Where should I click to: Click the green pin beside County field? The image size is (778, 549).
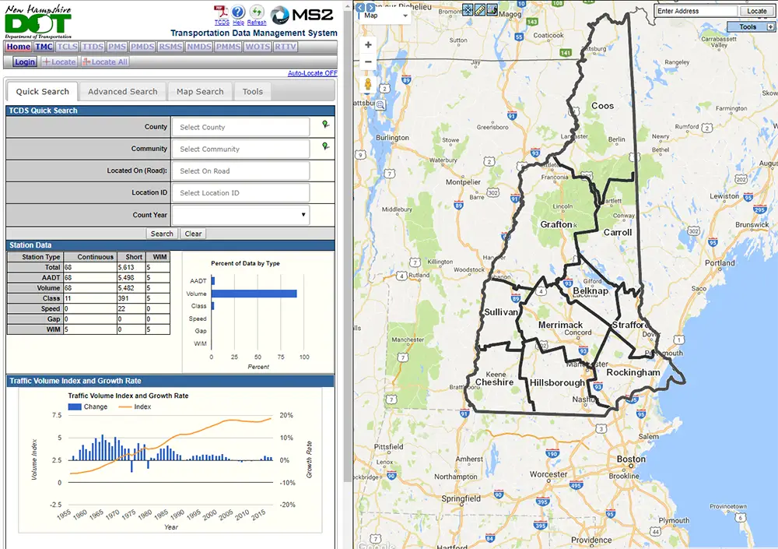click(x=325, y=125)
